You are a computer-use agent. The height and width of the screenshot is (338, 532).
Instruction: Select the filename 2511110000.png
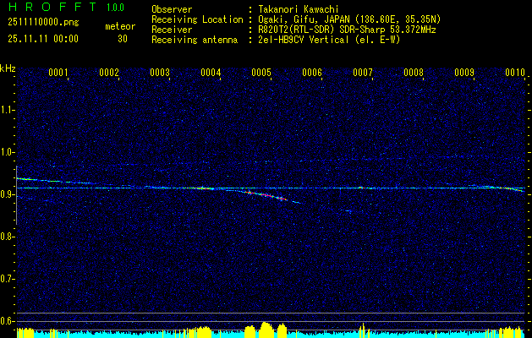pyautogui.click(x=43, y=23)
